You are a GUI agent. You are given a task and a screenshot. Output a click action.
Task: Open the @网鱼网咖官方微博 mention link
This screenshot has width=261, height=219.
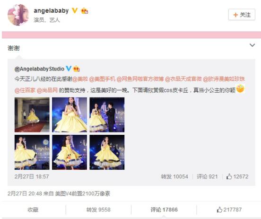click(140, 79)
